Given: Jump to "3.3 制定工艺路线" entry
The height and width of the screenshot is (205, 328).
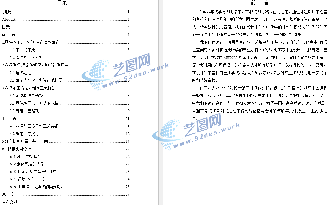Looking at the screenshot, I should (70, 111).
